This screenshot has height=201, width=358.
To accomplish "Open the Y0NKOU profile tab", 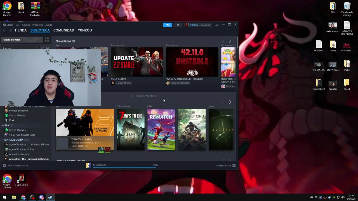I will tap(85, 30).
